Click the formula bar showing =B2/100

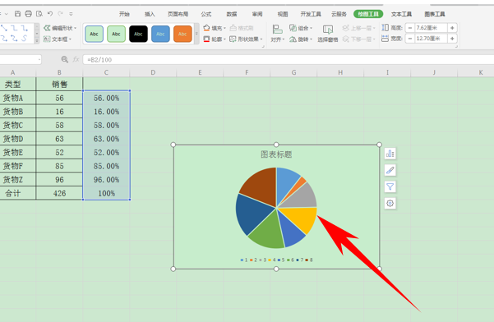coord(289,59)
